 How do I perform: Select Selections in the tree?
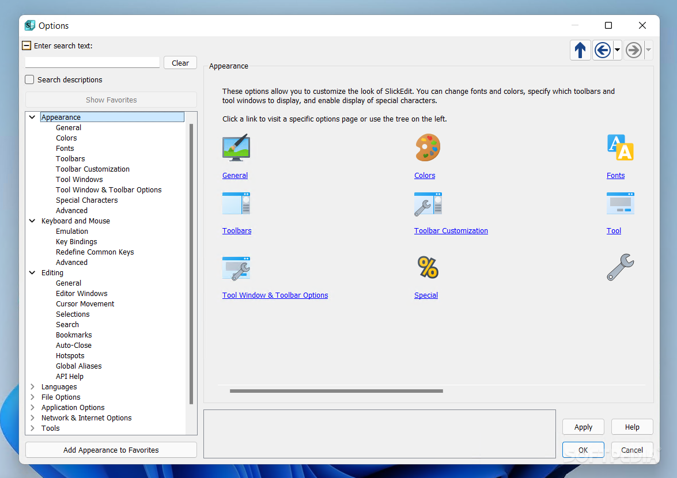[73, 314]
